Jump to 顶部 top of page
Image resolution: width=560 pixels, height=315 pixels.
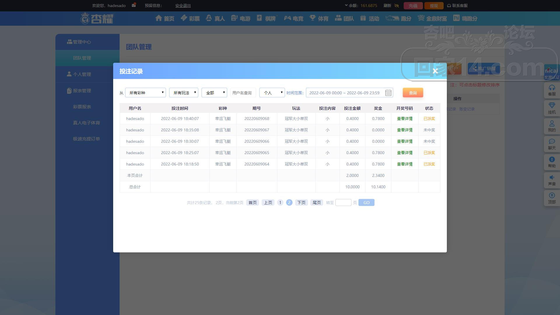coord(552,198)
